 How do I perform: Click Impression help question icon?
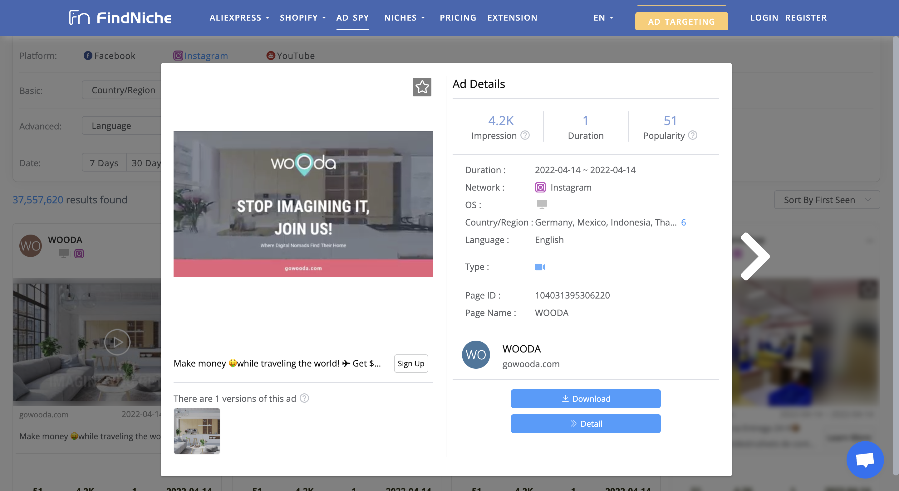[x=525, y=135]
